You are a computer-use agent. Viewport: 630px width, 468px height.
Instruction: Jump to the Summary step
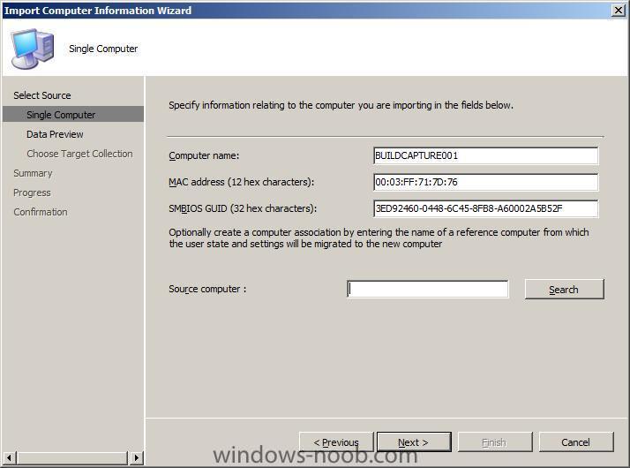click(33, 173)
